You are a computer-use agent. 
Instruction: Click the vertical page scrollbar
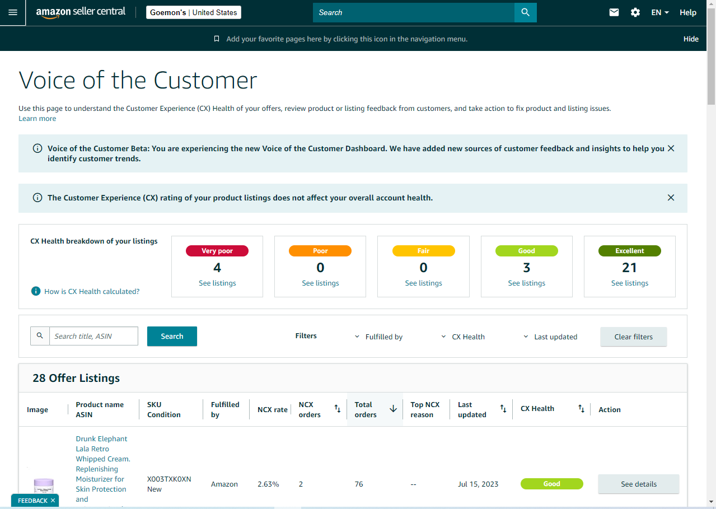coord(711,56)
